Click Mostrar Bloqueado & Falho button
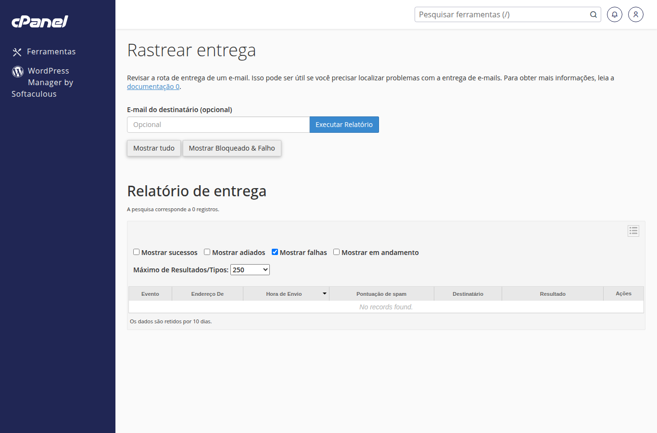 click(x=232, y=148)
